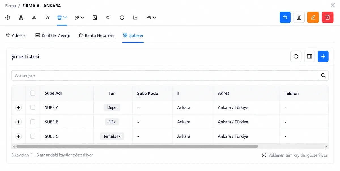The height and width of the screenshot is (171, 340).
Task: Open the certificate document icon section
Action: pos(95,18)
